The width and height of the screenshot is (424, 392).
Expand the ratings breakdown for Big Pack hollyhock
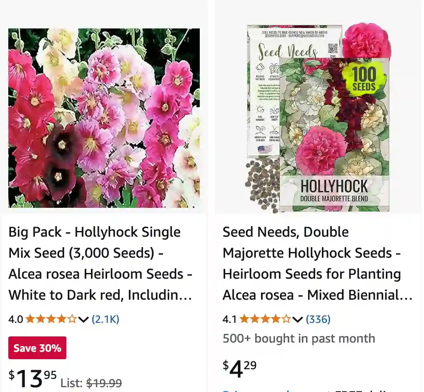coord(83,320)
